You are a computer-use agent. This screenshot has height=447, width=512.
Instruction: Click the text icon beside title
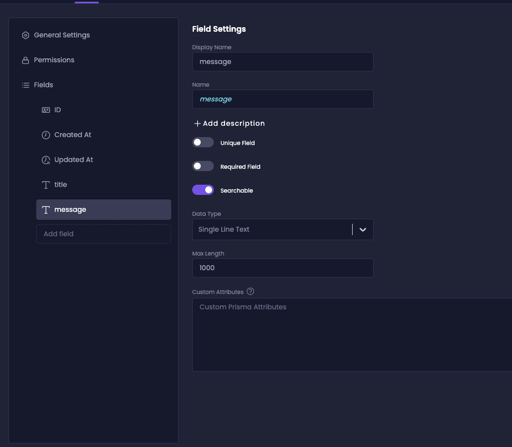[x=46, y=185]
